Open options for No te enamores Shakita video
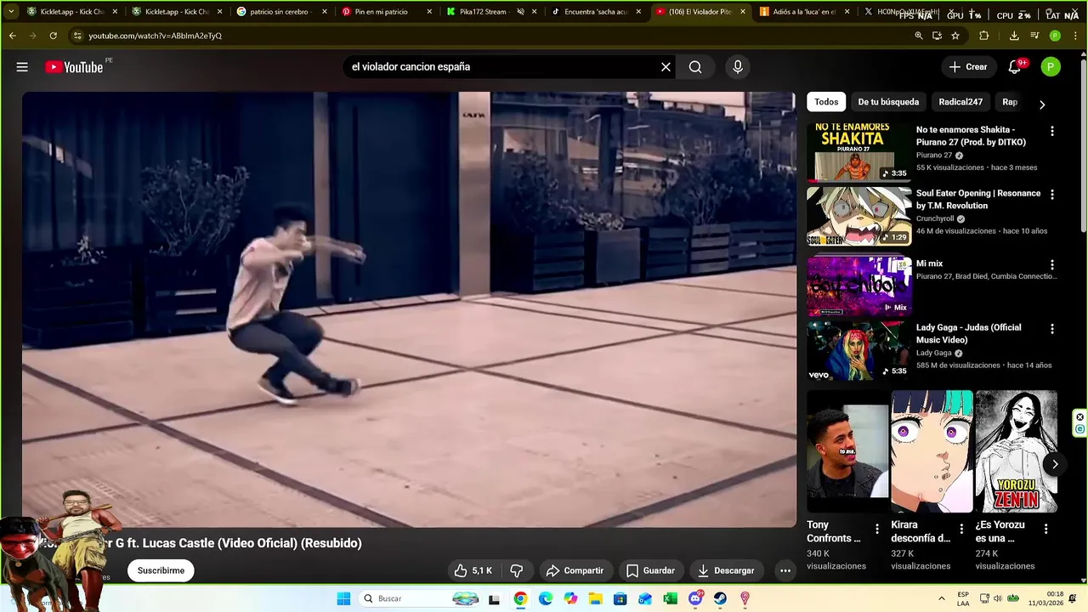This screenshot has width=1088, height=612. (x=1052, y=131)
